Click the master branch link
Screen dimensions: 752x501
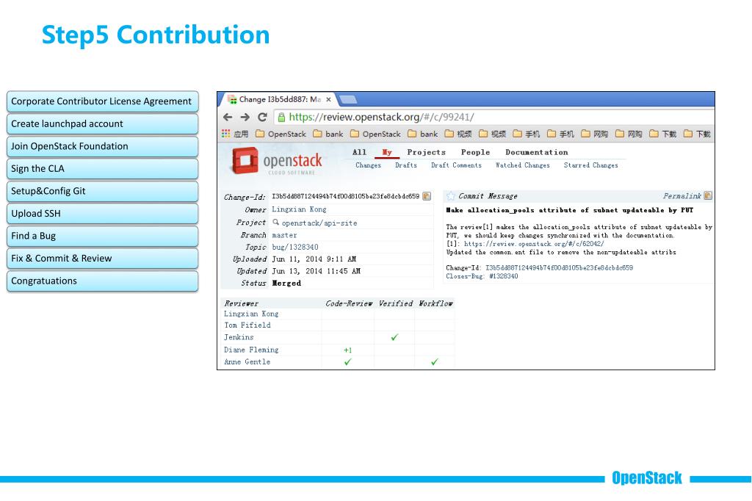coord(284,235)
